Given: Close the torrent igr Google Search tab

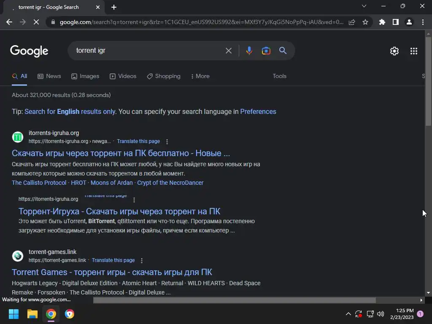Looking at the screenshot, I should pos(98,7).
